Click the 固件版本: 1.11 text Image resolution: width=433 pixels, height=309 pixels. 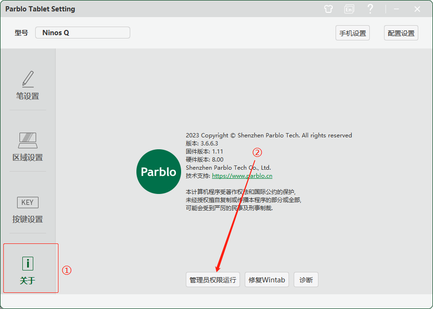pos(204,151)
